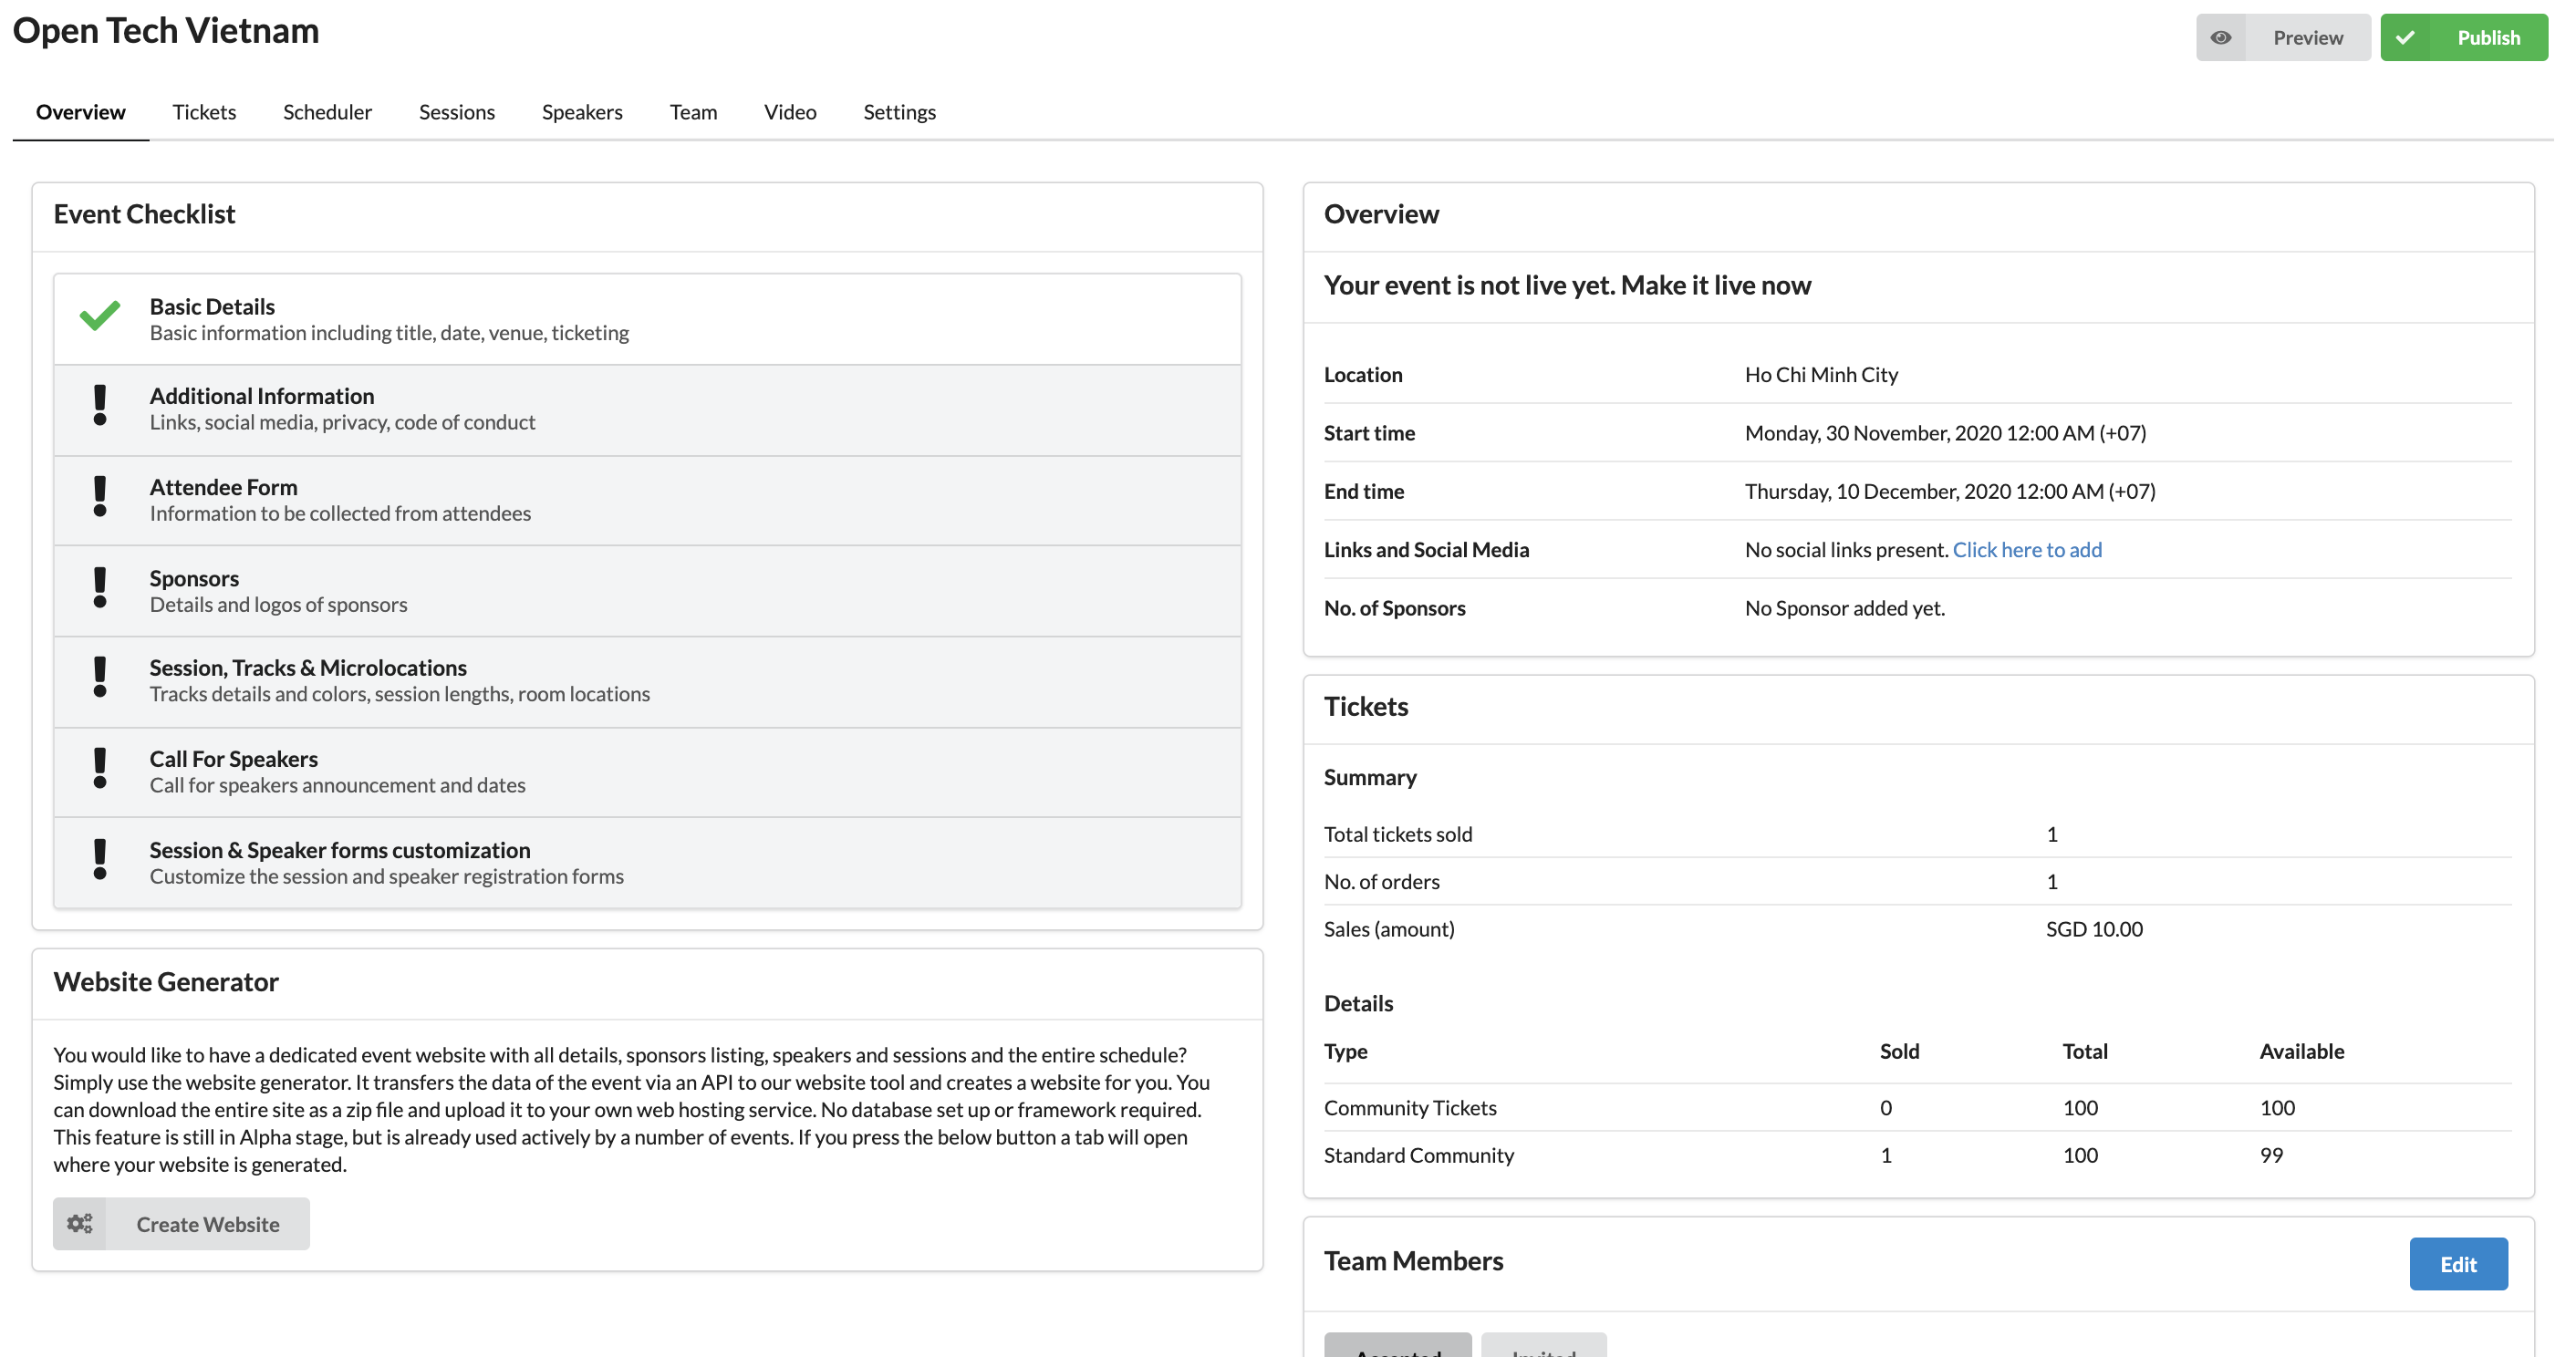Click the green checkmark beside Basic Details
This screenshot has height=1357, width=2576.
[x=100, y=316]
